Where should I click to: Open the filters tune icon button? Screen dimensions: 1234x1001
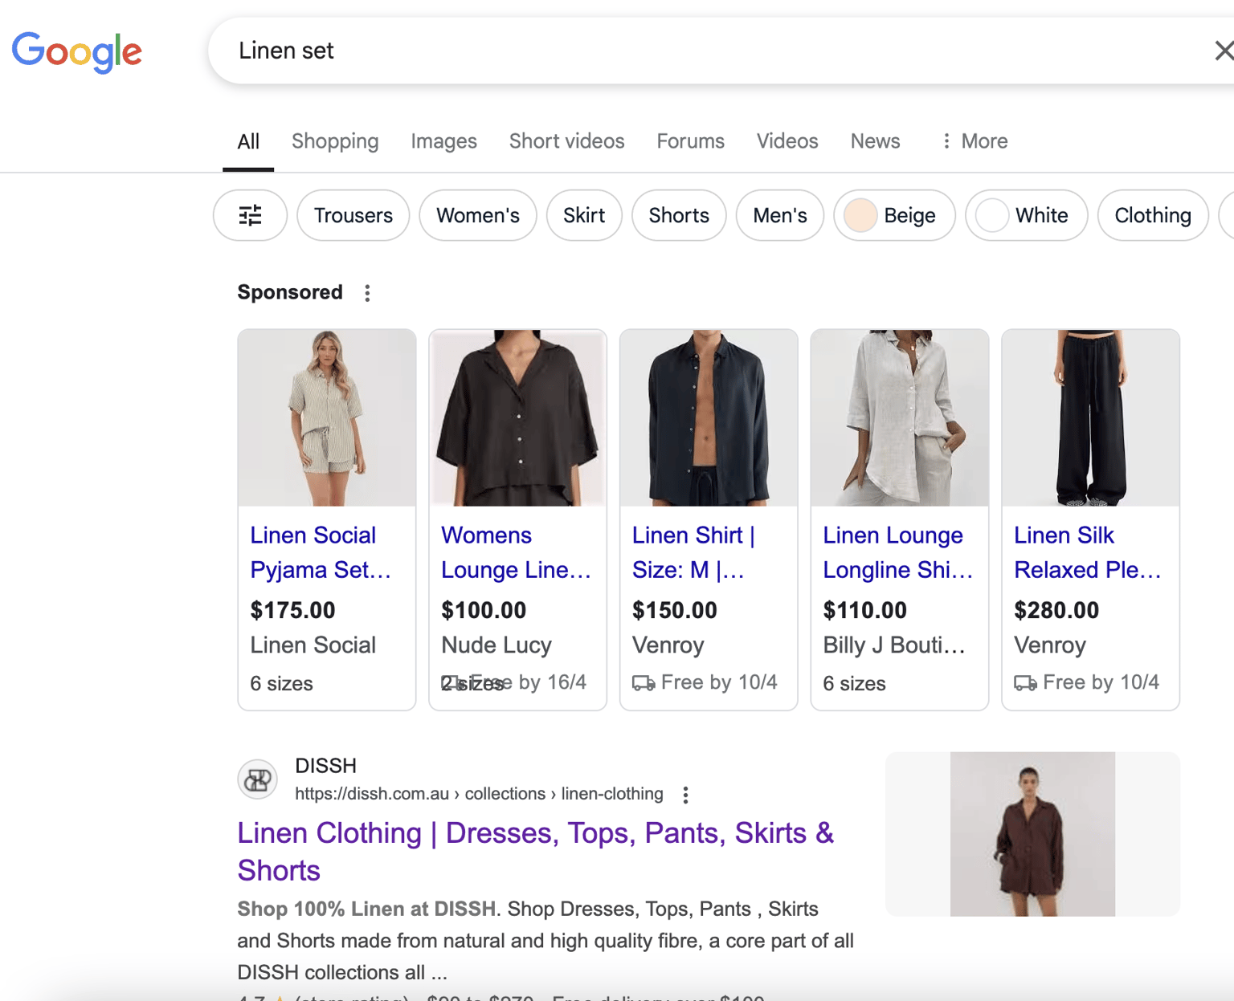click(250, 215)
